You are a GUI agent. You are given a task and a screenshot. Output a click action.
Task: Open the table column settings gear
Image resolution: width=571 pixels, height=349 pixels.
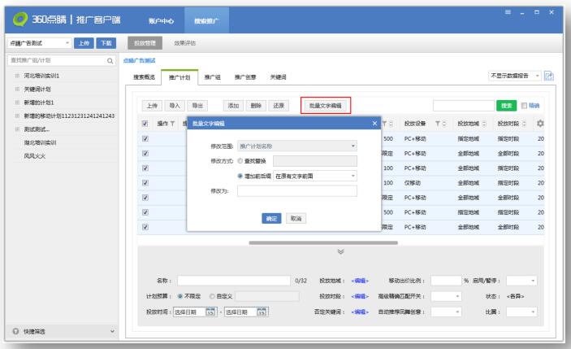click(x=542, y=123)
